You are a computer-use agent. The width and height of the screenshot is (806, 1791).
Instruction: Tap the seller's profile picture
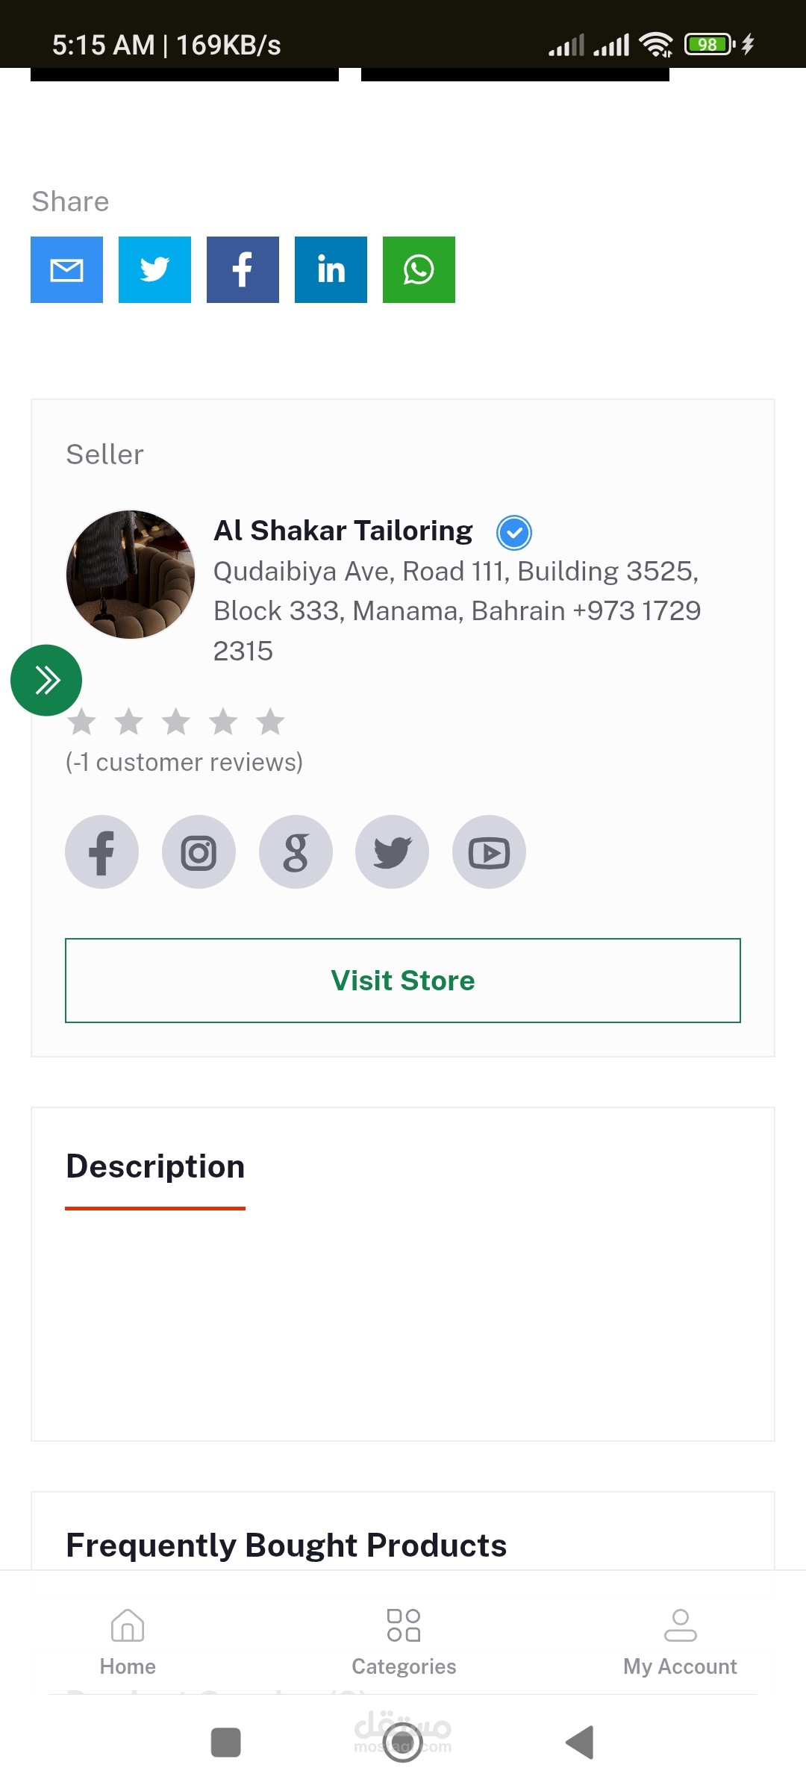click(131, 575)
